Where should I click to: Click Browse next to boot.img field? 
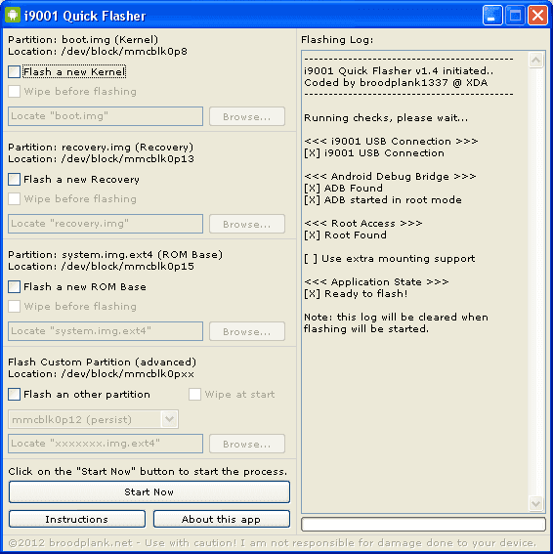pos(247,116)
